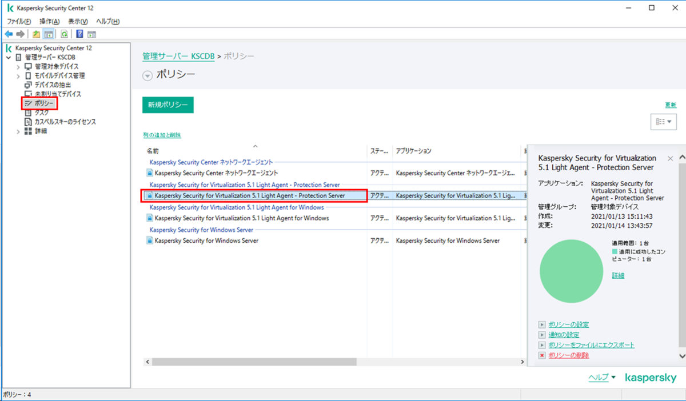Viewport: 686px width, 401px height.
Task: Select ポリシー in the tree
Action: pyautogui.click(x=45, y=103)
